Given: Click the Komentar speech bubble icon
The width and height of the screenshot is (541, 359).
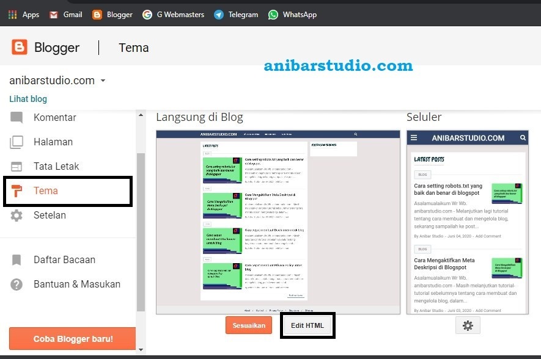Looking at the screenshot, I should click(x=17, y=117).
